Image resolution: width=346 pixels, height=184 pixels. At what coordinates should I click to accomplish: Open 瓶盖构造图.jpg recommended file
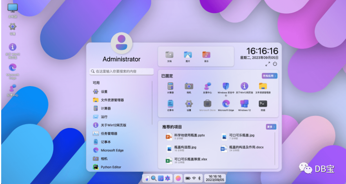pos(181,148)
